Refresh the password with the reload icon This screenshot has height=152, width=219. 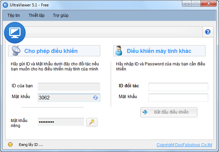pyautogui.click(x=95, y=97)
